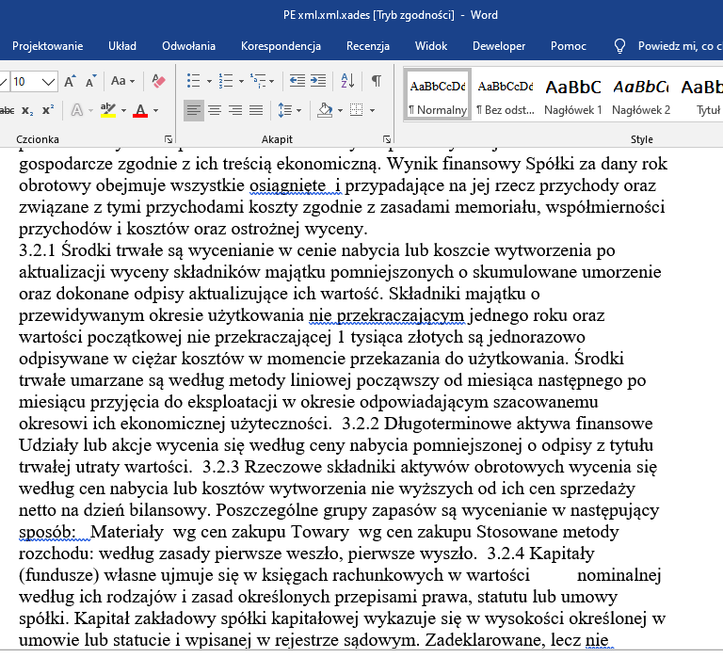The image size is (723, 658).
Task: Open the Projektowanie tab
Action: 47,46
